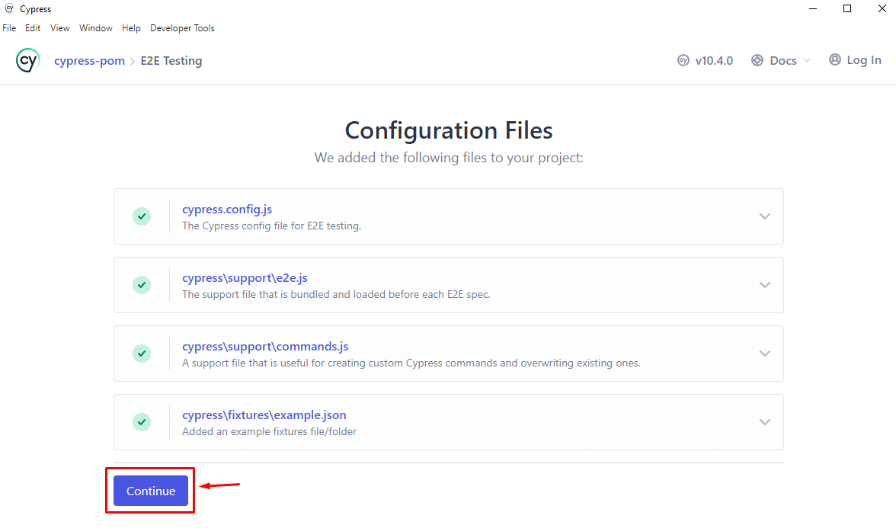Open the File menu
Image resolution: width=896 pixels, height=528 pixels.
(9, 28)
